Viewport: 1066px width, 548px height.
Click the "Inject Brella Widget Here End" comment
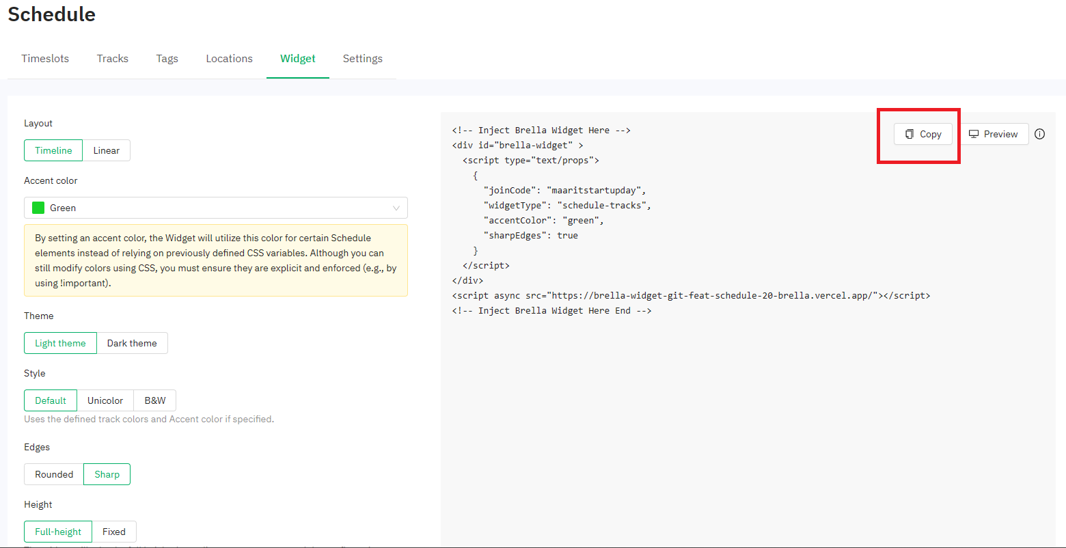click(551, 310)
